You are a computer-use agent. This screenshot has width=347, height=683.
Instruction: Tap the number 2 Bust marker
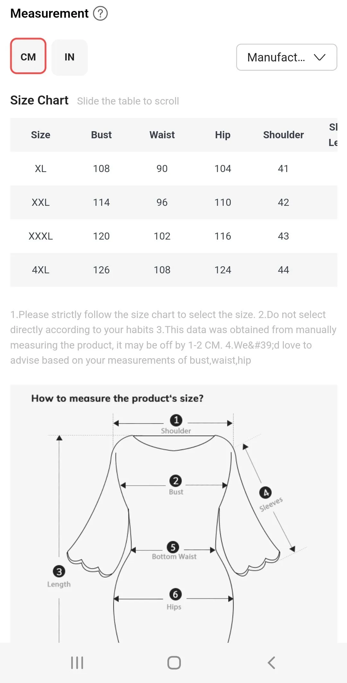point(176,481)
